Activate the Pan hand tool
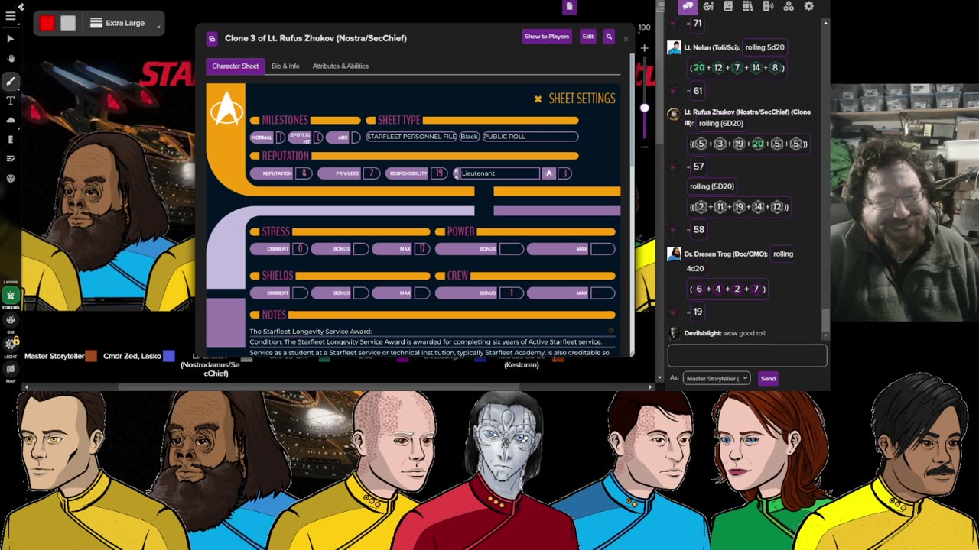 [x=11, y=59]
